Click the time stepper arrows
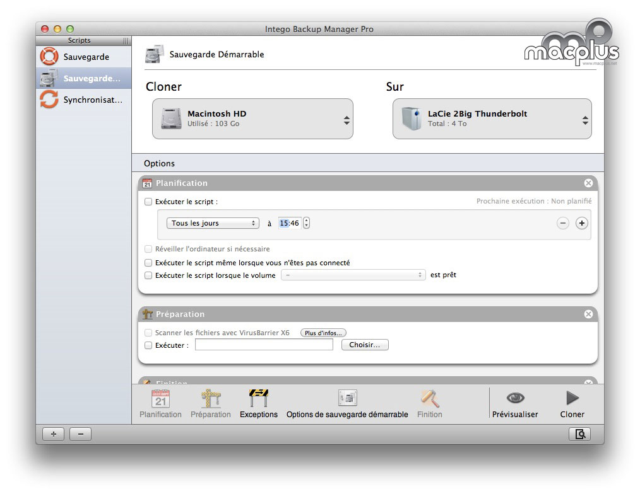The height and width of the screenshot is (494, 640). (307, 223)
